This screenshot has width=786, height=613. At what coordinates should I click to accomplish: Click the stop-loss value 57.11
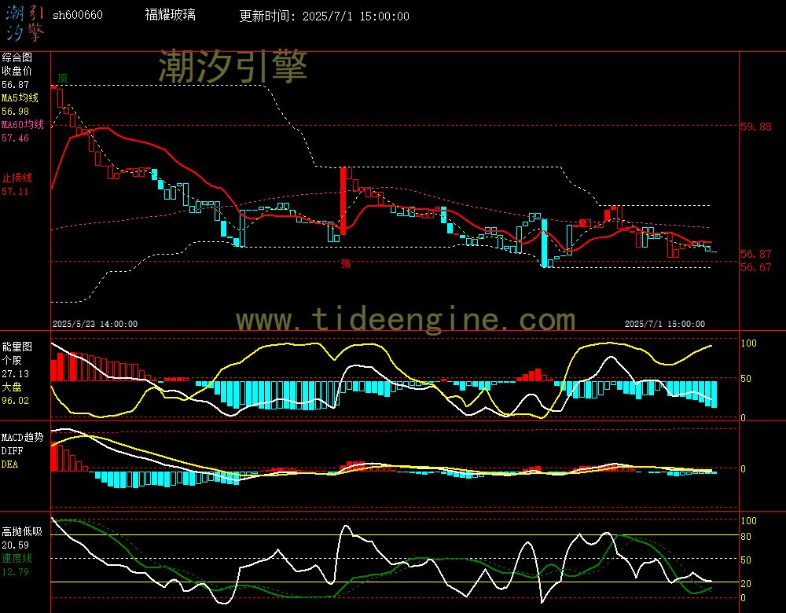point(15,192)
